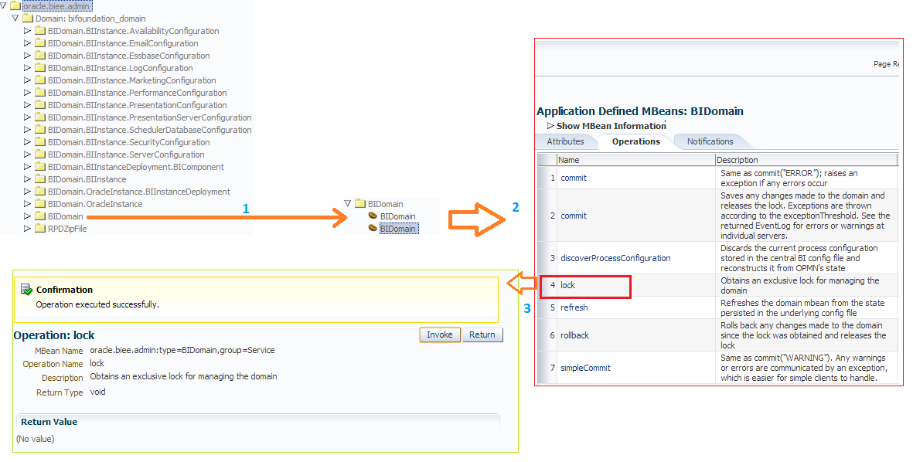Image resolution: width=913 pixels, height=462 pixels.
Task: Open the refresh operation link
Action: click(574, 307)
